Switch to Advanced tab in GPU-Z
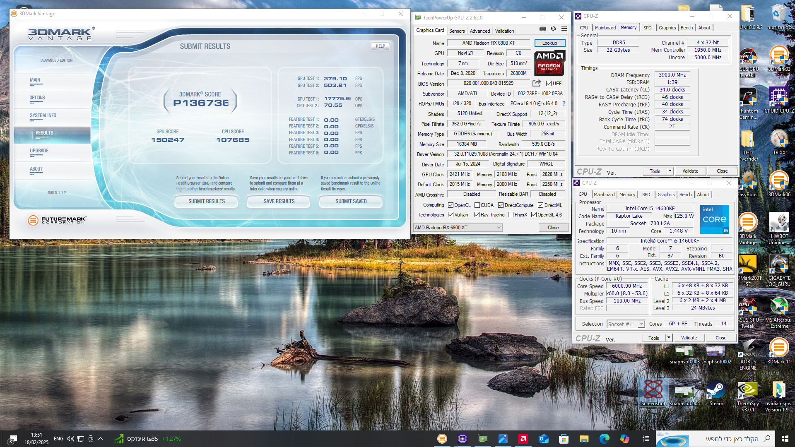This screenshot has height=447, width=795. point(480,31)
